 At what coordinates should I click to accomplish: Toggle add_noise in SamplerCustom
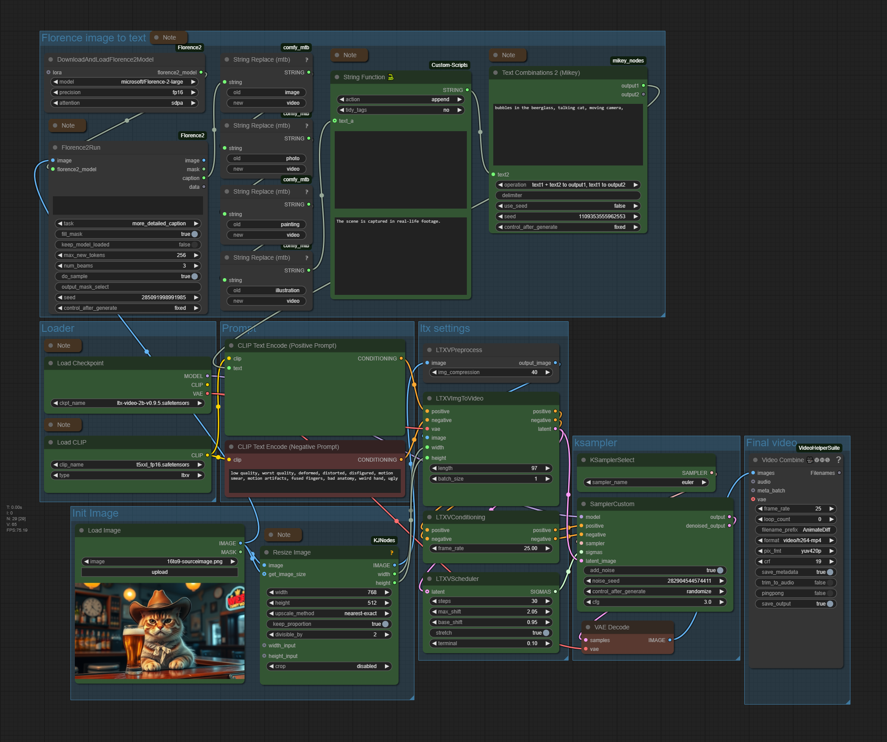click(720, 570)
